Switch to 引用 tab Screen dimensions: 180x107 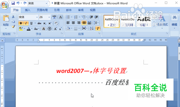point(57,10)
